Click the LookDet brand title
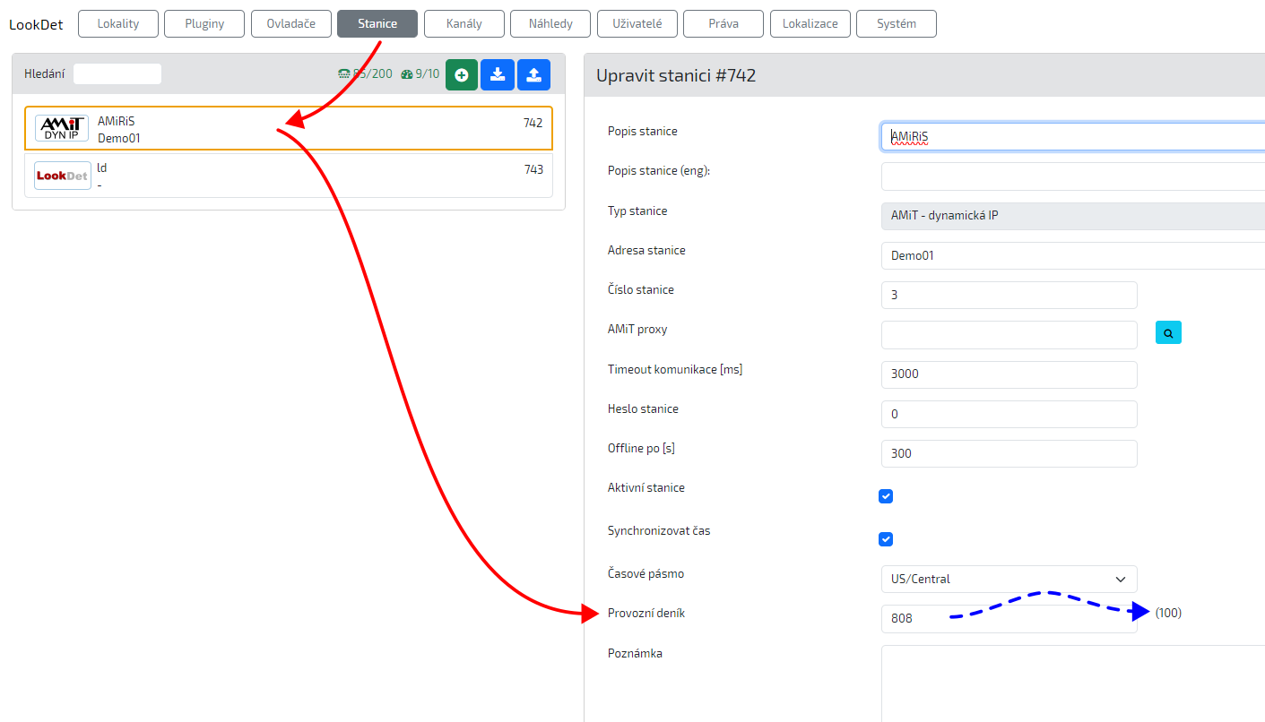 pos(36,24)
